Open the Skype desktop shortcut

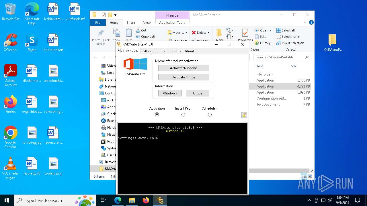(x=32, y=43)
